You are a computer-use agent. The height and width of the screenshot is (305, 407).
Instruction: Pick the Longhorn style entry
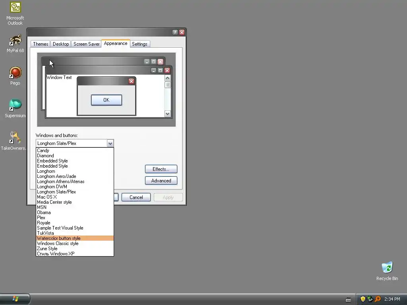click(x=75, y=171)
